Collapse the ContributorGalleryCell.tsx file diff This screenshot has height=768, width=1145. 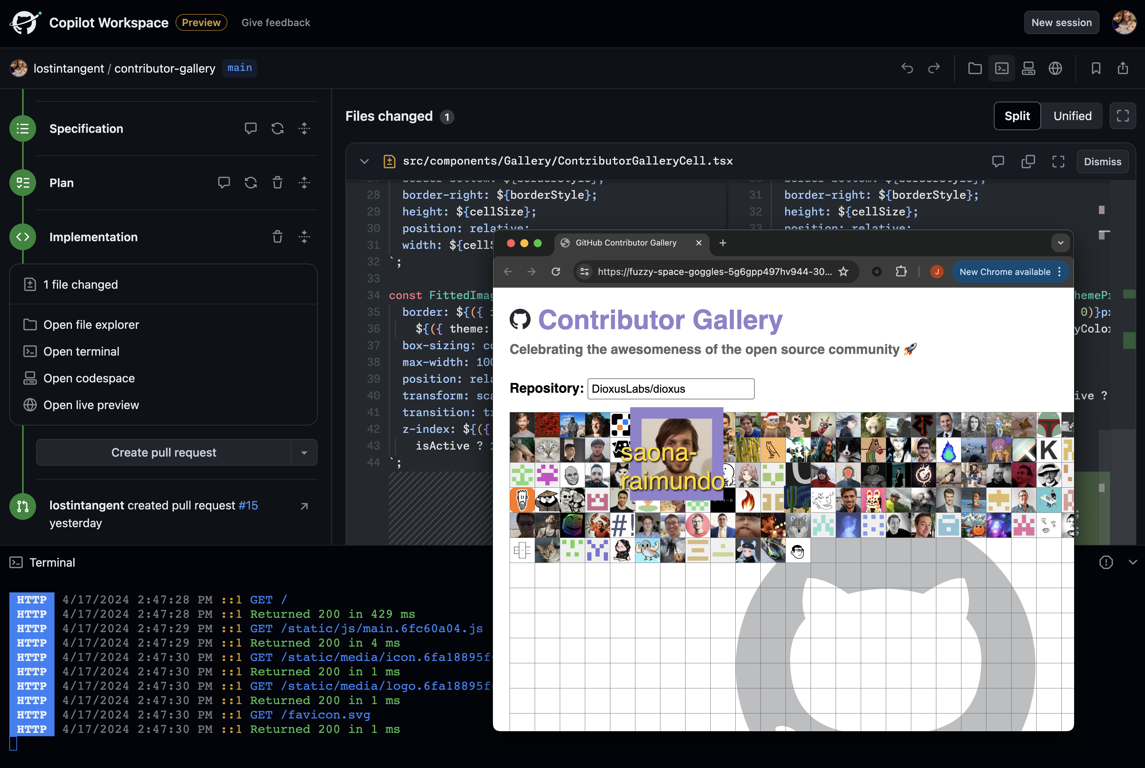point(364,161)
